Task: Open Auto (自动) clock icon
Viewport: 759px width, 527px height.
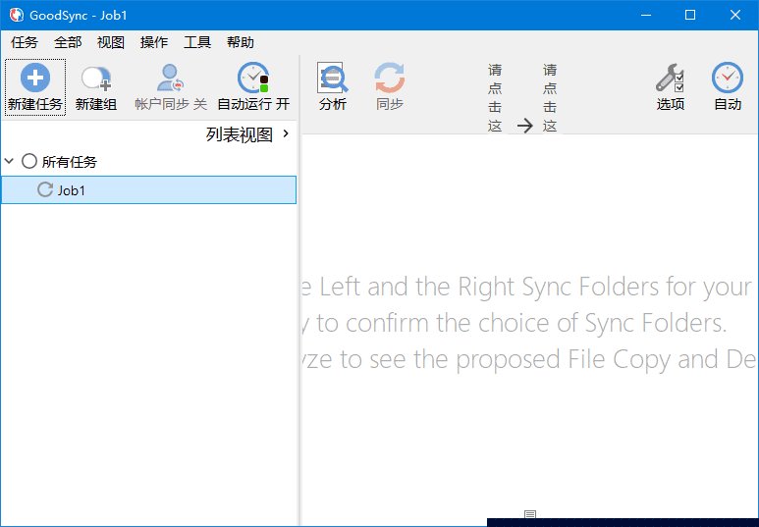Action: 727,78
